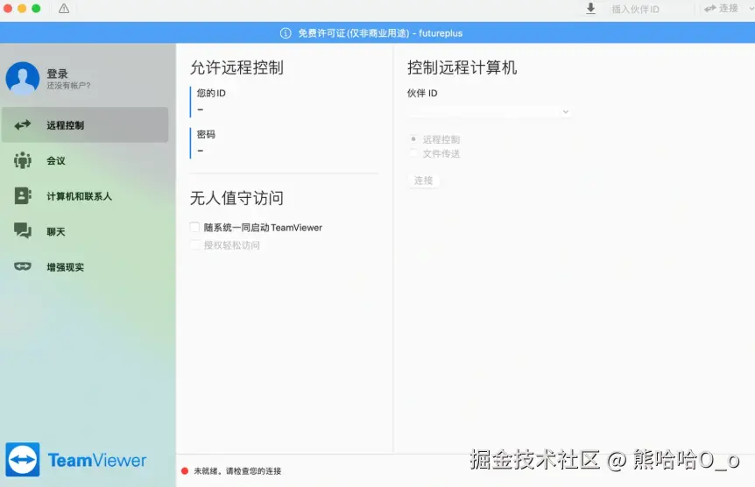Switch to 增强现实 section
Screen dimensions: 755x487
coord(85,267)
